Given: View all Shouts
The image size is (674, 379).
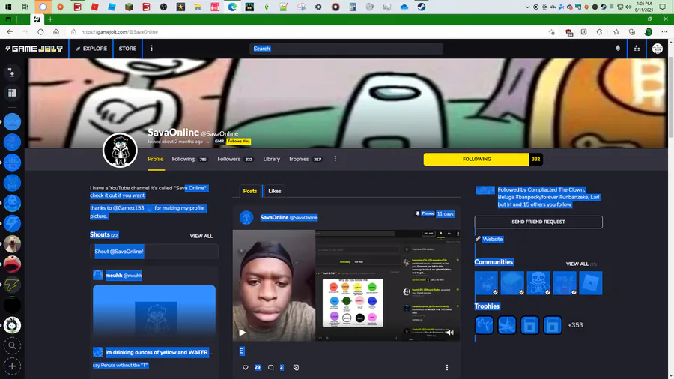Looking at the screenshot, I should point(201,236).
